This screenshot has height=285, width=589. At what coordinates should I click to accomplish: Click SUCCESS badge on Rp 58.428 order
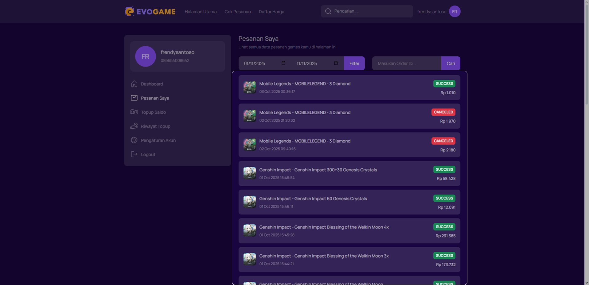click(444, 169)
